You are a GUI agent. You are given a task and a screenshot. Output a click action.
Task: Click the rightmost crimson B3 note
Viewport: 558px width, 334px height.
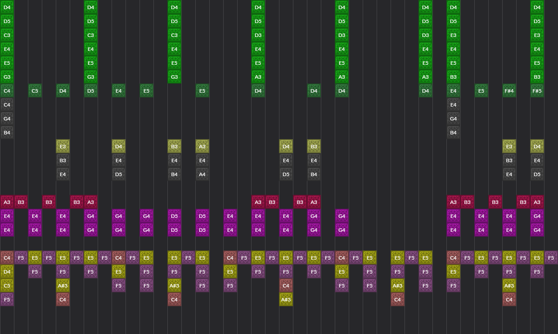(523, 202)
